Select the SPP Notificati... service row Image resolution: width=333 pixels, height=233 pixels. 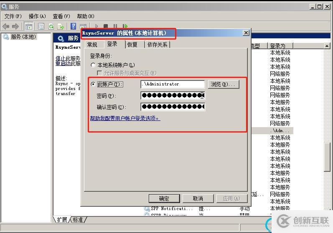[x=172, y=209]
